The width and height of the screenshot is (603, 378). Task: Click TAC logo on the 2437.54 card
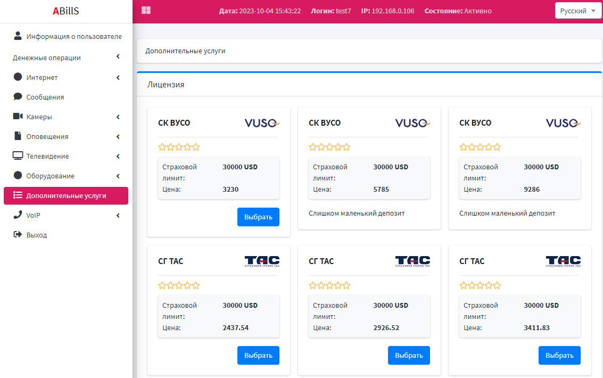(x=262, y=261)
